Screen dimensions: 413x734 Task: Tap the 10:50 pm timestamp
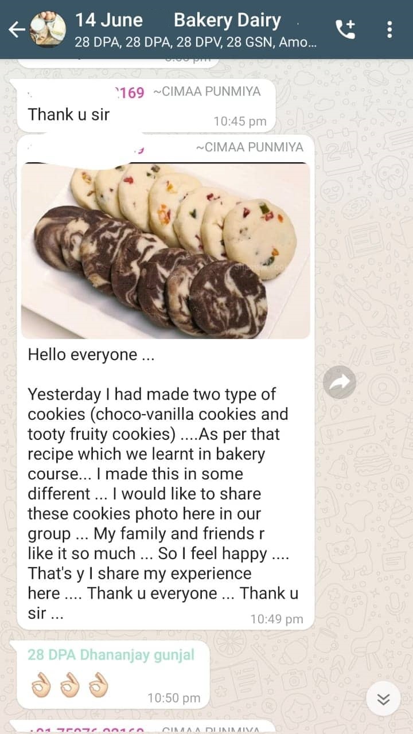(174, 698)
